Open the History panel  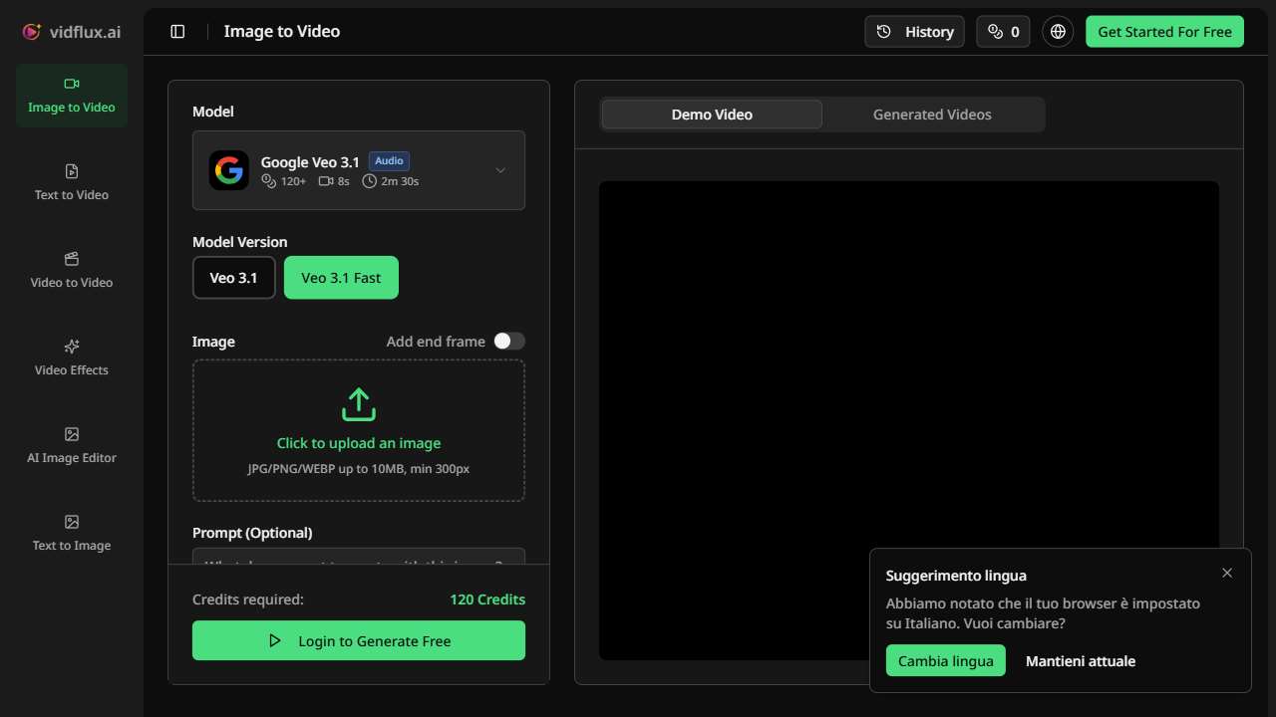pos(913,31)
